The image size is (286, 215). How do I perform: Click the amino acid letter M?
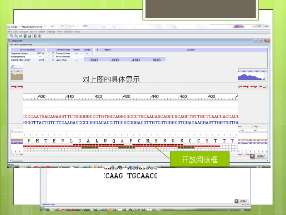click(x=37, y=141)
